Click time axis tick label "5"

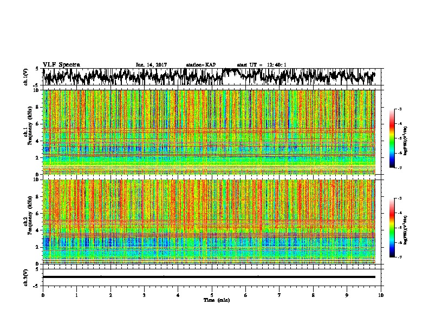click(x=212, y=295)
